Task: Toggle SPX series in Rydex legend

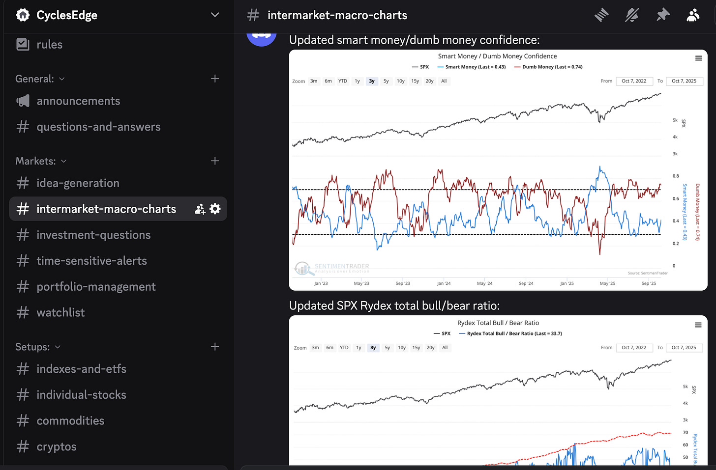Action: (442, 333)
